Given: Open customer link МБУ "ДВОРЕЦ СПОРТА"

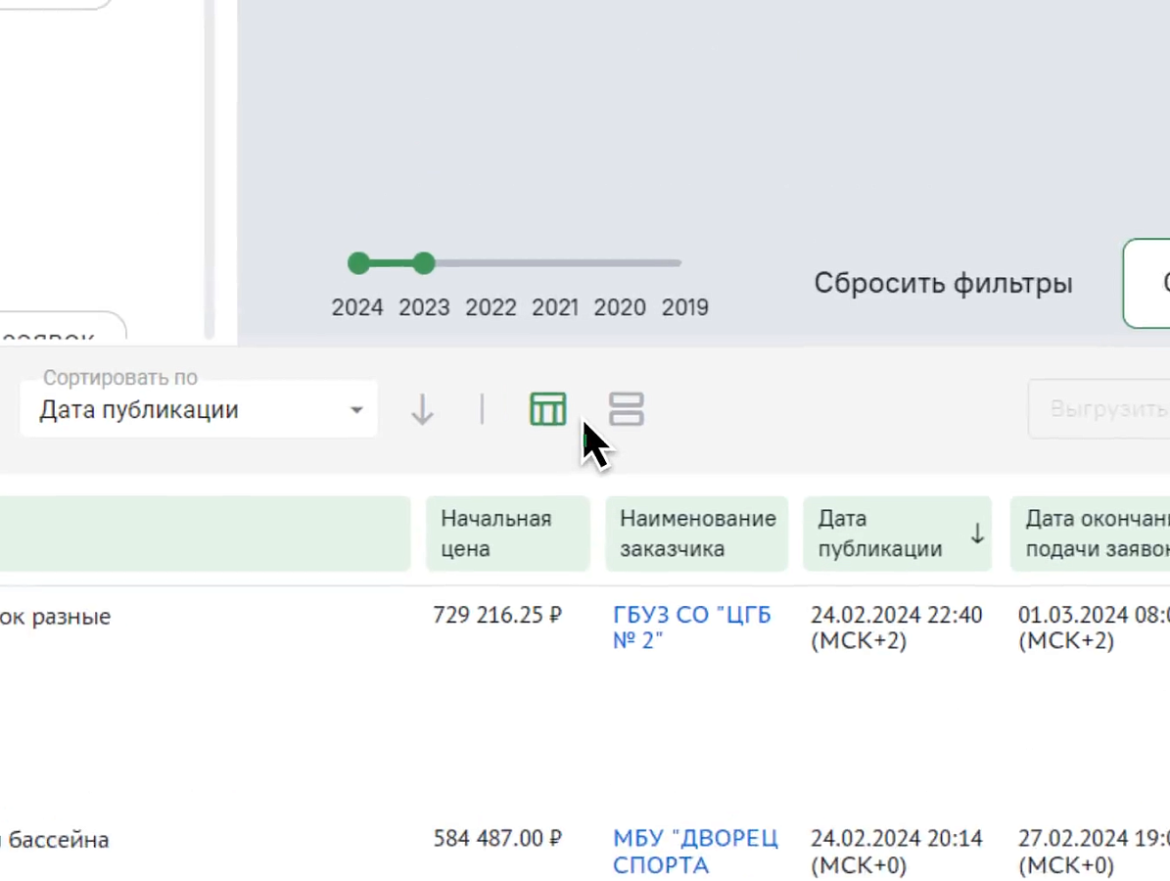Looking at the screenshot, I should tap(695, 852).
